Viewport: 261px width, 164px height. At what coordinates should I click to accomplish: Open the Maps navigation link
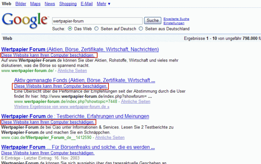coord(35,4)
